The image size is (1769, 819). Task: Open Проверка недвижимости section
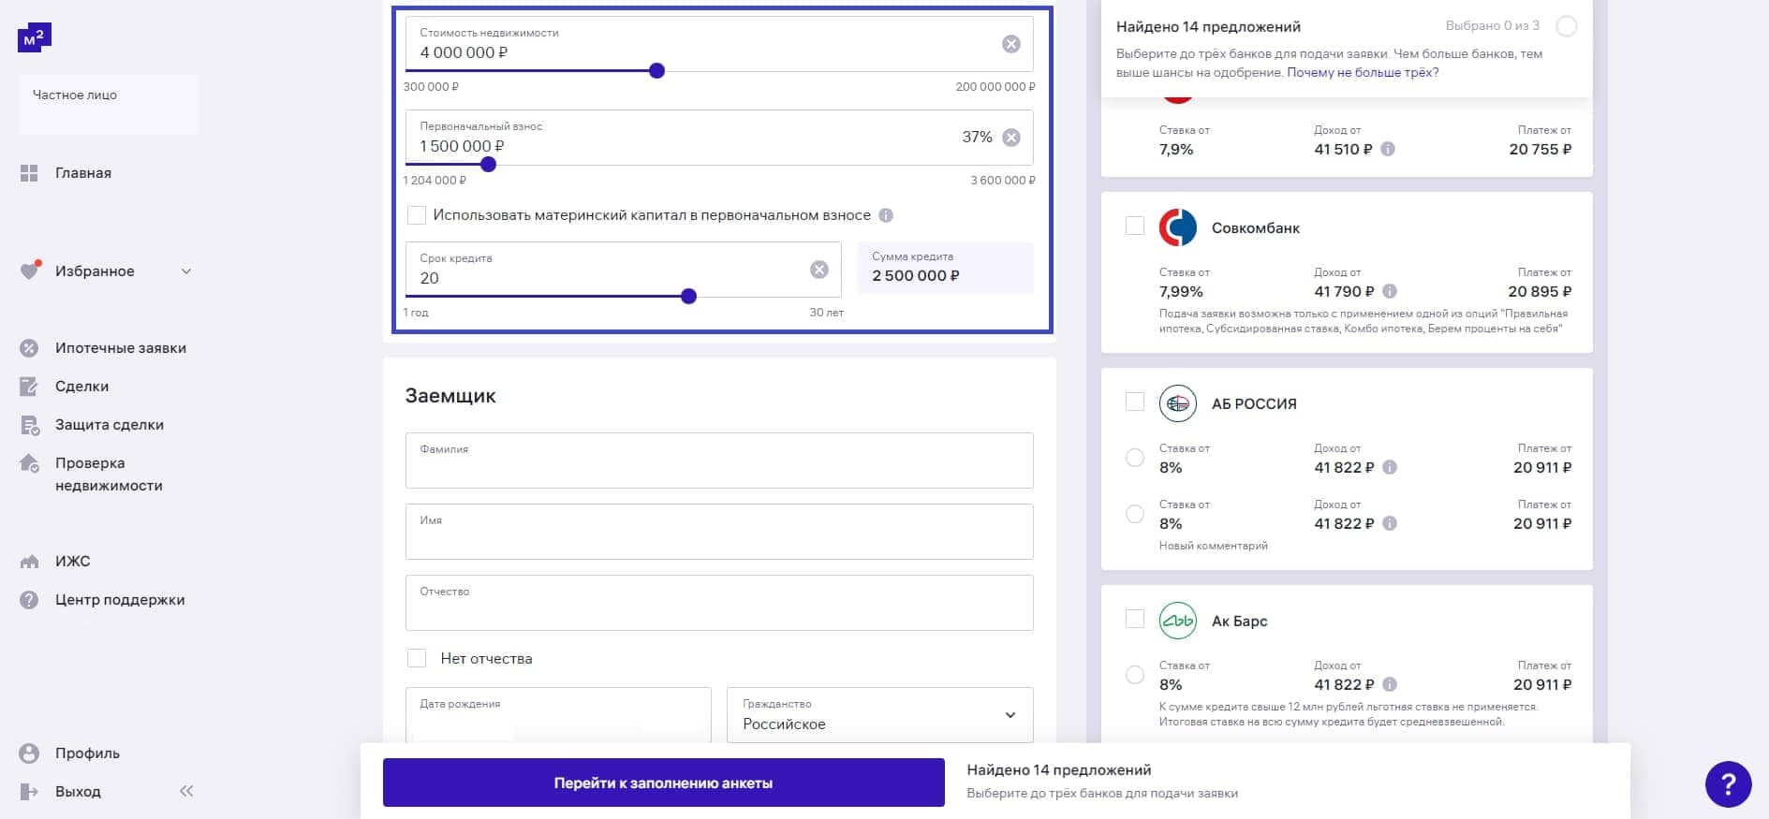coord(109,475)
